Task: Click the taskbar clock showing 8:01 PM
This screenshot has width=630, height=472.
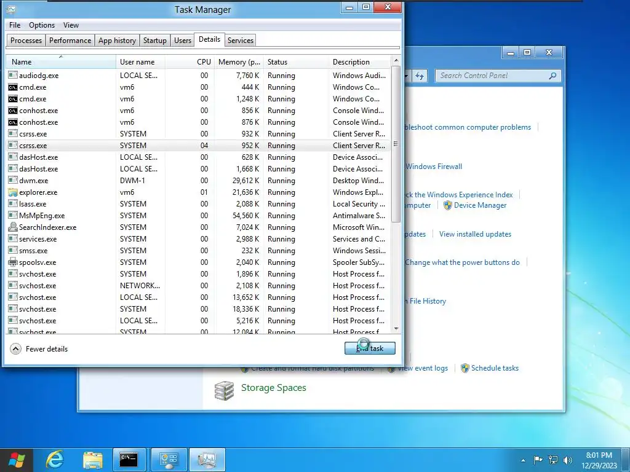Action: [x=599, y=460]
